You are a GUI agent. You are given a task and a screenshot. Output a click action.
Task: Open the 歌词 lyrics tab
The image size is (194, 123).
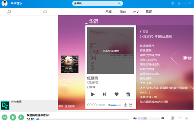149,12
